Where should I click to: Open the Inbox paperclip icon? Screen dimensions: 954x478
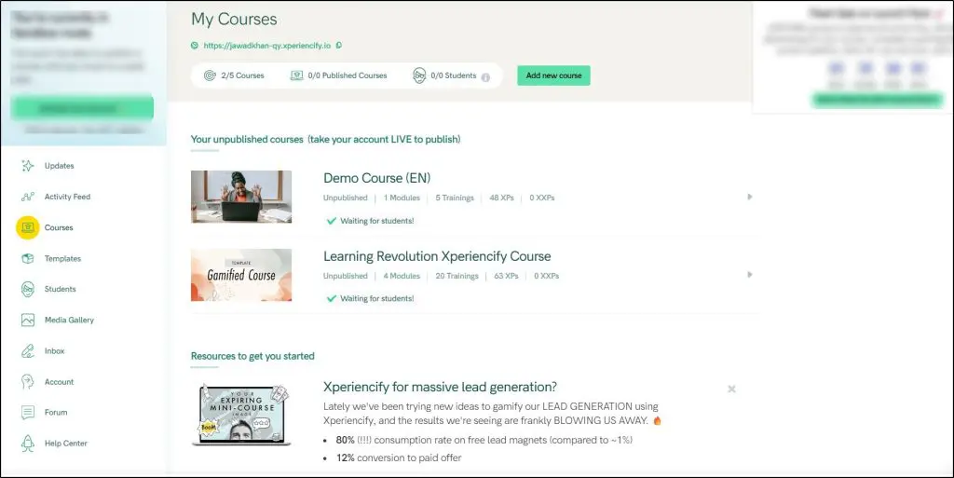click(x=27, y=351)
